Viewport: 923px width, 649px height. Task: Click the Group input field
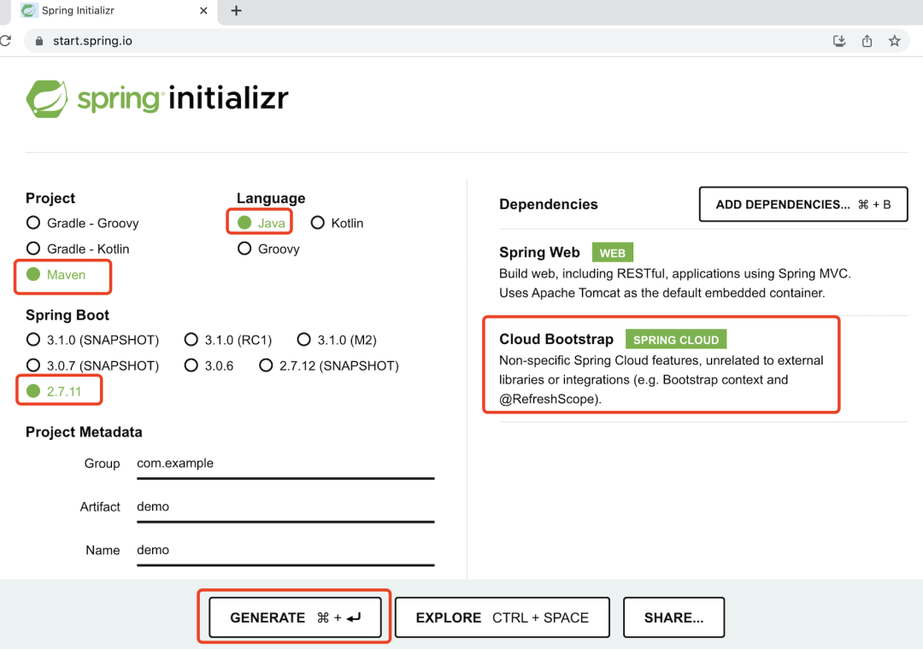[285, 465]
